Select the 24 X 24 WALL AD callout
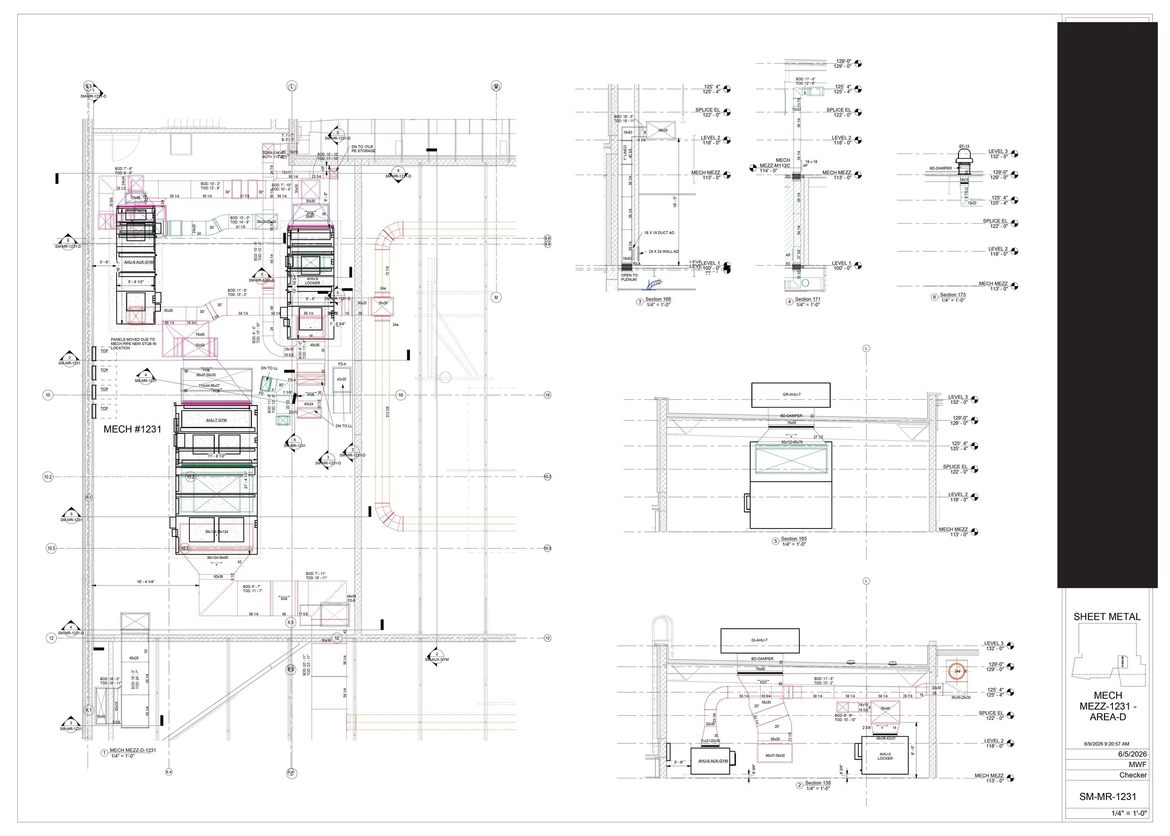The image size is (1170, 836). 664,252
